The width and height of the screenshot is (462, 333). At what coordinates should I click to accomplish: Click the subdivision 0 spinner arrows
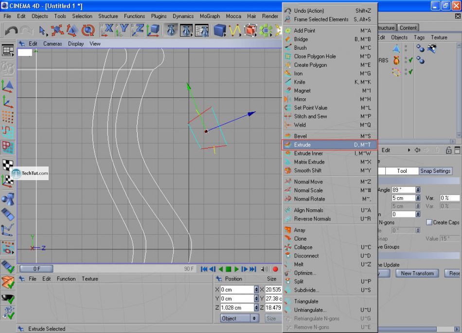tap(418, 214)
